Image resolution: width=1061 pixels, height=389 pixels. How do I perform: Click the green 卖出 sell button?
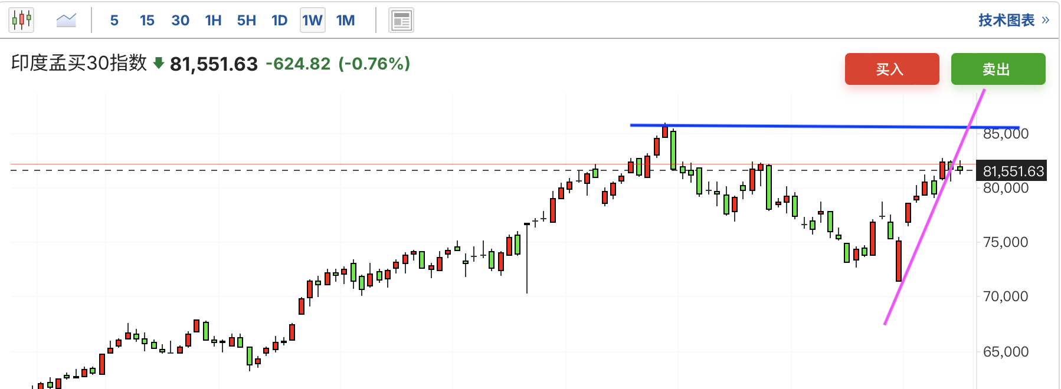(x=998, y=69)
